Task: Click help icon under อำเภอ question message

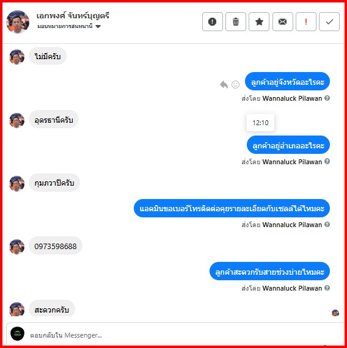Action: click(327, 161)
